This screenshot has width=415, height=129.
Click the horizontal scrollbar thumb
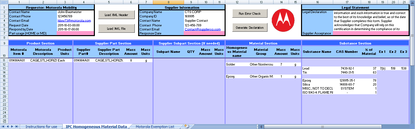[x=322, y=127]
